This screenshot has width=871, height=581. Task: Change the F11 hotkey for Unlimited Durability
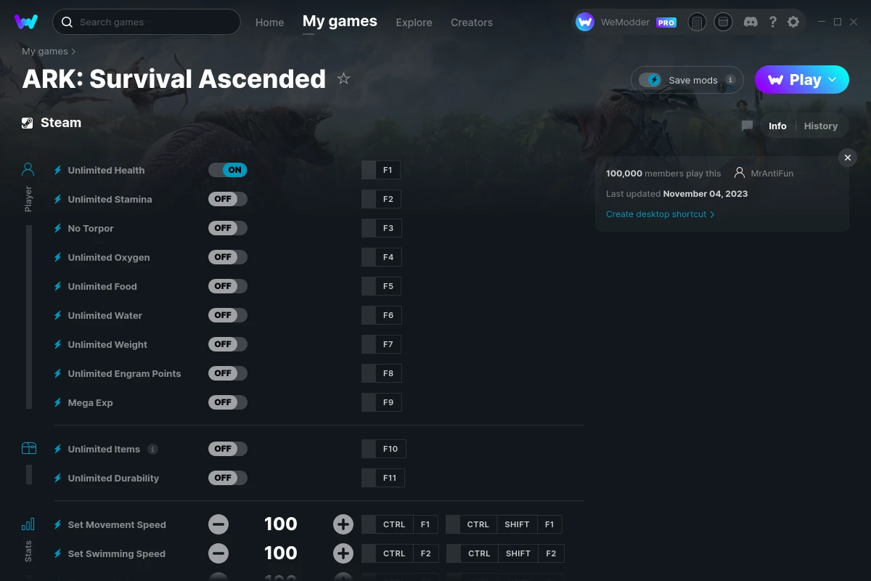click(x=383, y=478)
